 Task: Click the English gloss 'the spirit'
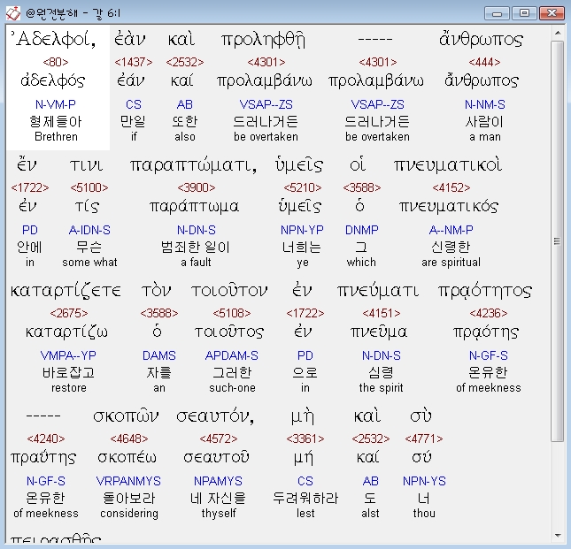[382, 388]
